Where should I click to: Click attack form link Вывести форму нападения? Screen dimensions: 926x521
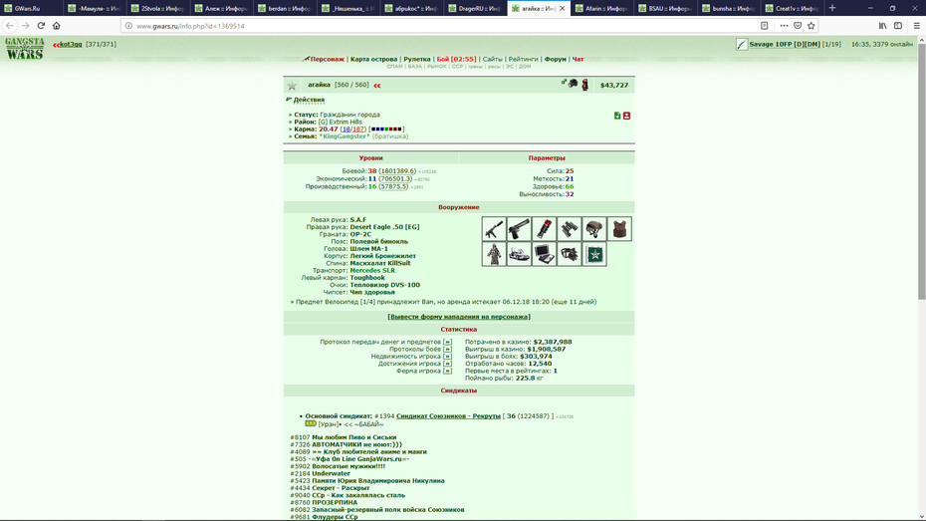[x=459, y=317]
